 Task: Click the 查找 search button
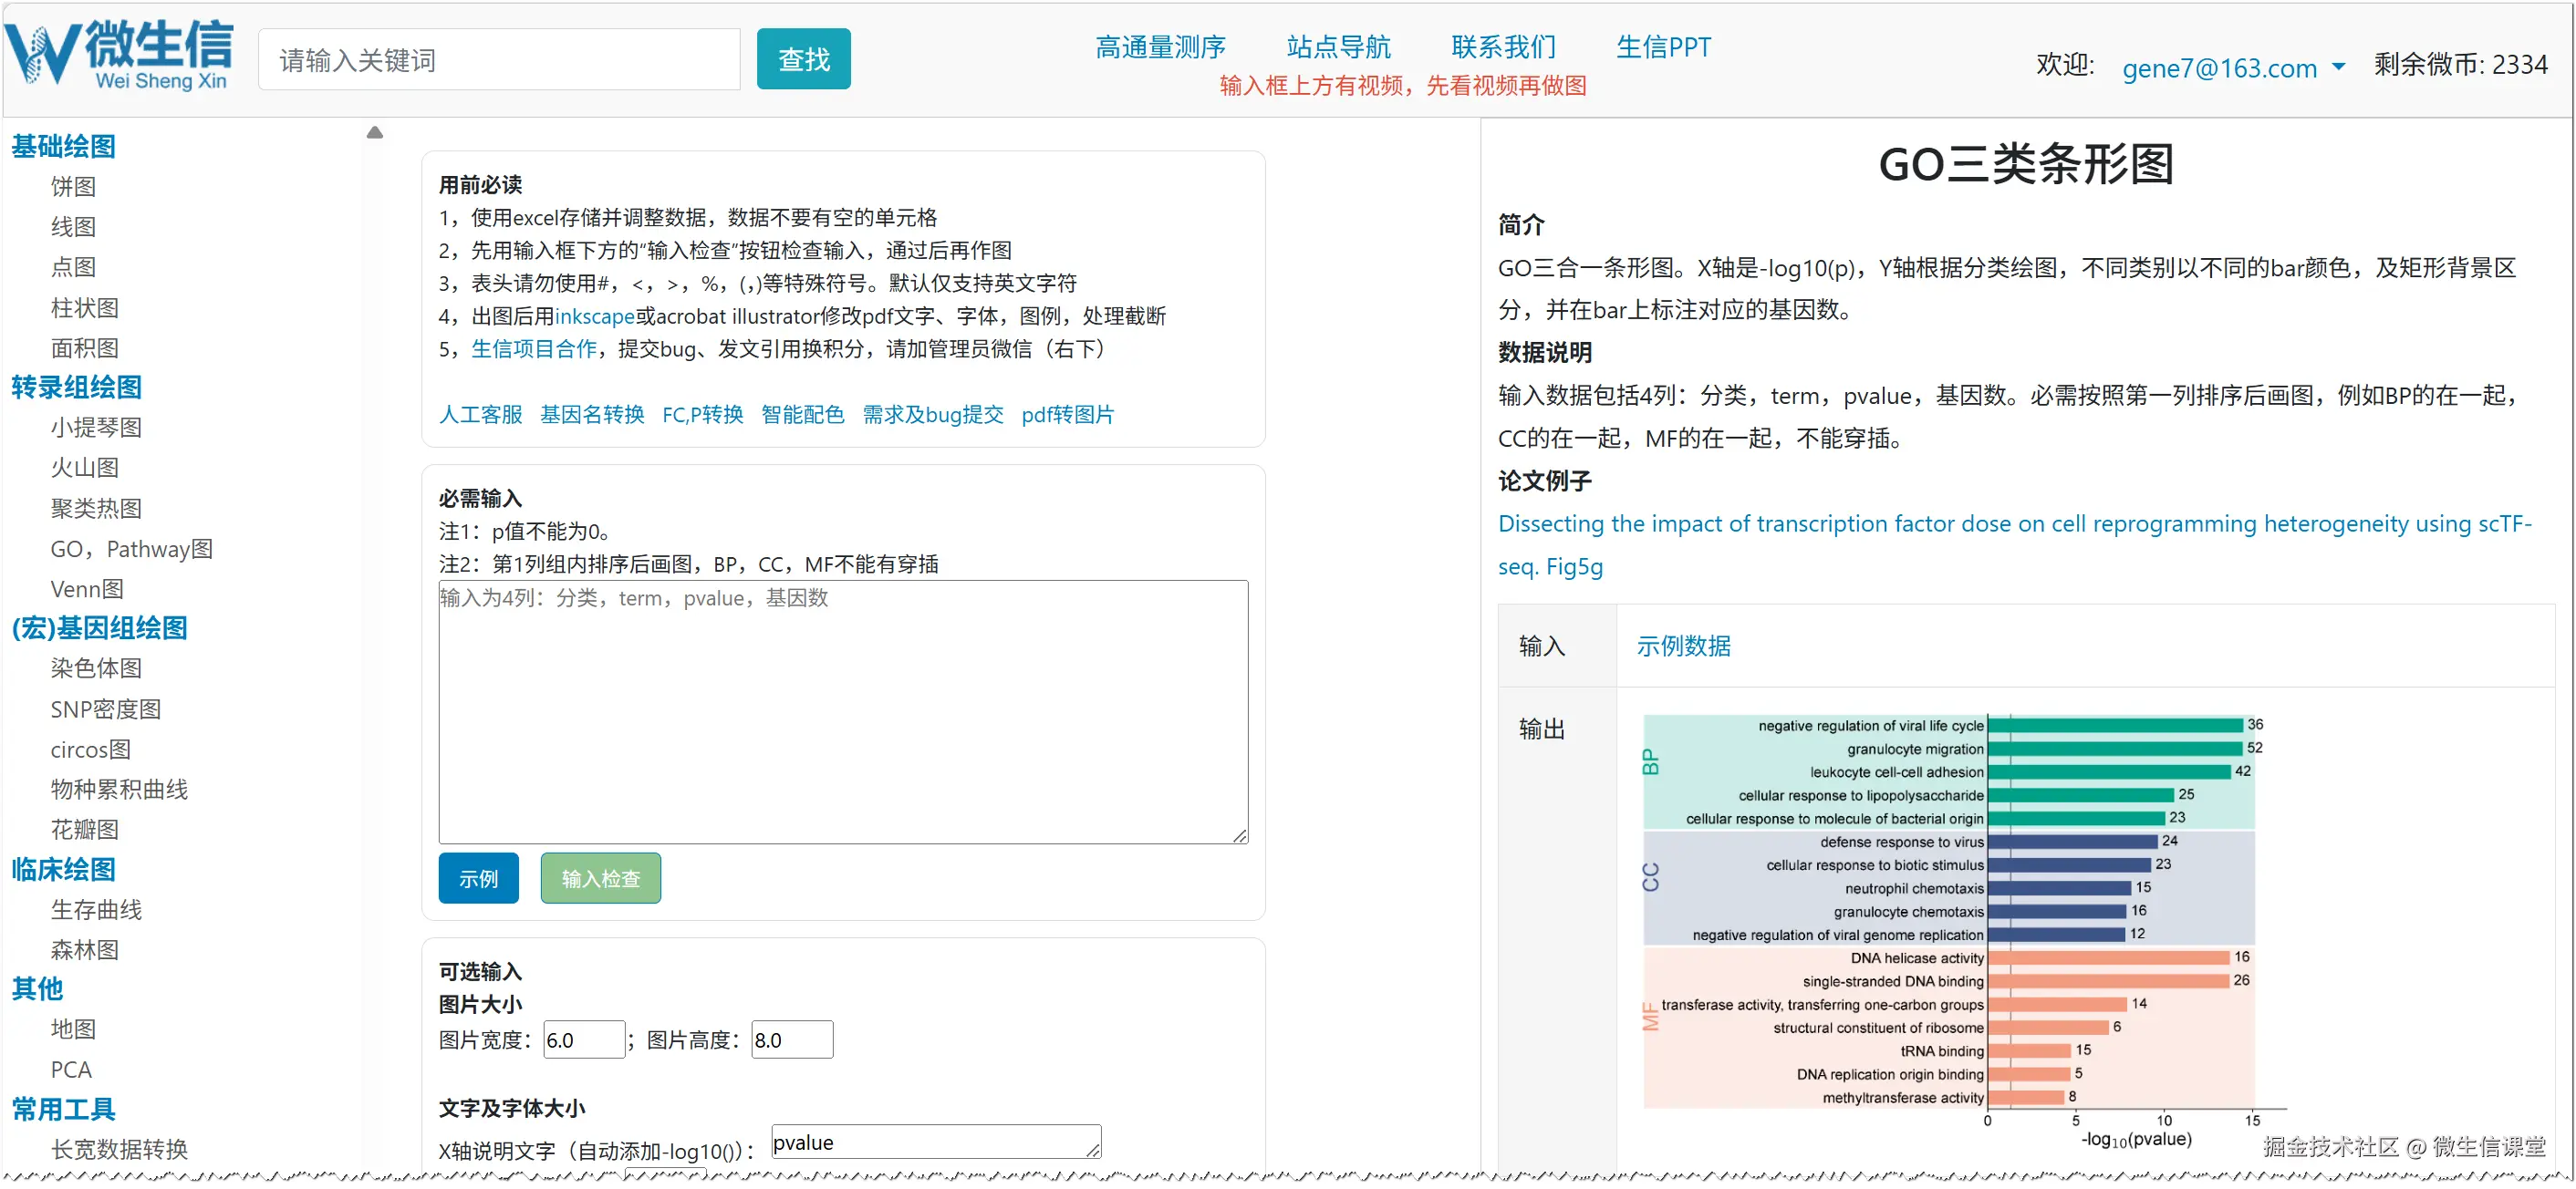pos(803,60)
